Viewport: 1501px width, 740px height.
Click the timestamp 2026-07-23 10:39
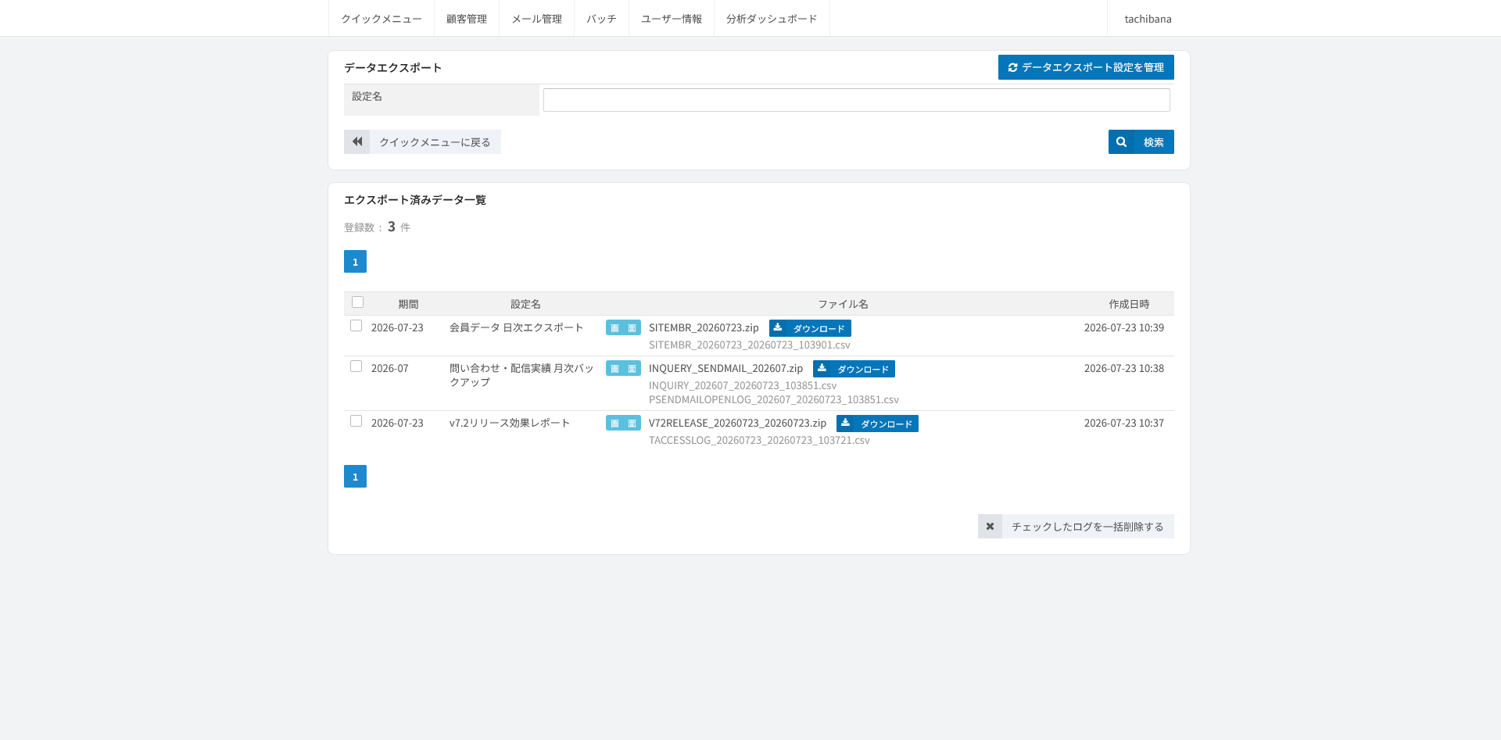[1123, 327]
